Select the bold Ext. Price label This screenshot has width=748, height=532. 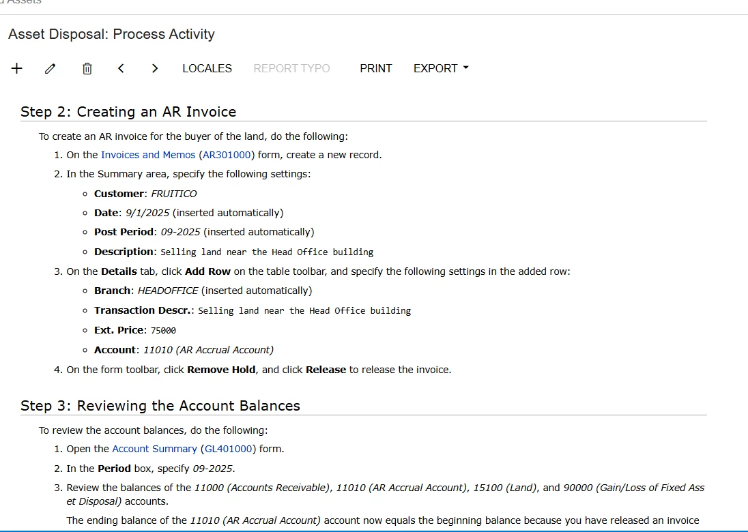point(119,330)
